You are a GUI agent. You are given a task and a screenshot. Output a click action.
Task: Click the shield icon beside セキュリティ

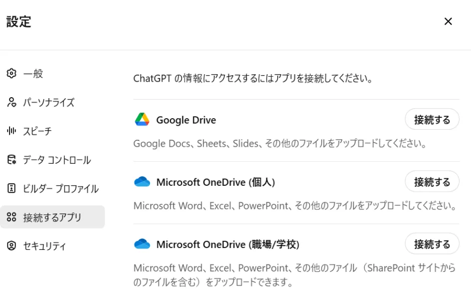tap(12, 246)
